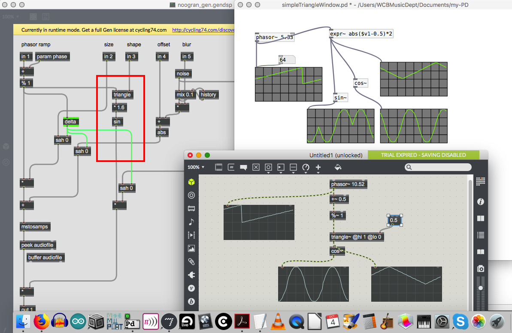Open Ableton Live from the Dock
The image size is (512, 333).
click(187, 322)
